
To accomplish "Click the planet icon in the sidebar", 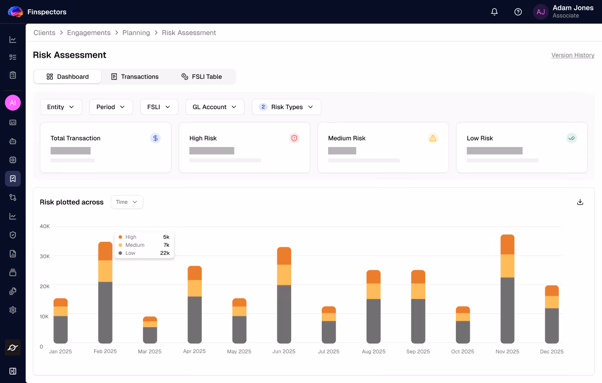I will 13,347.
